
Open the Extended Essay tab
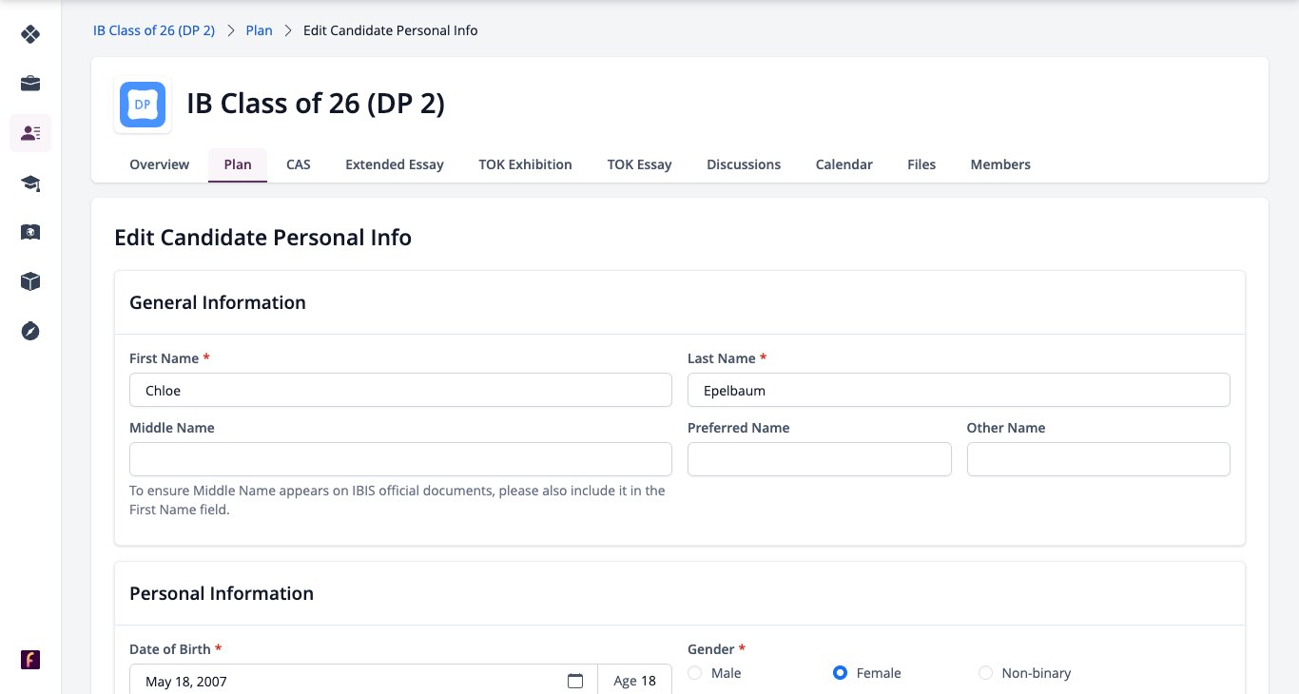(395, 164)
